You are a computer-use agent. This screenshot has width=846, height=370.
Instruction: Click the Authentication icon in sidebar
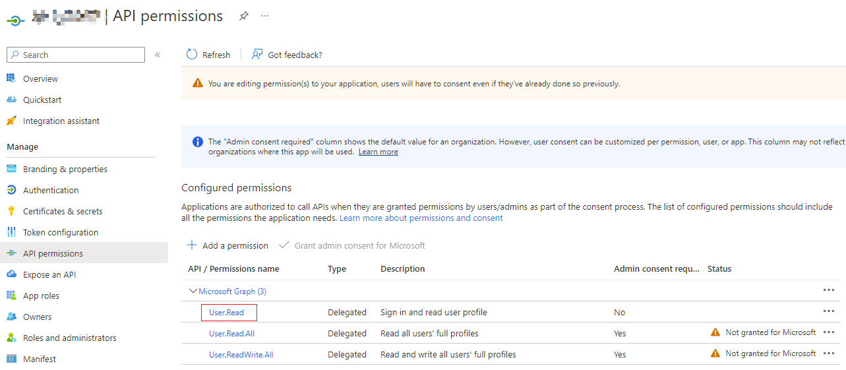click(x=11, y=190)
